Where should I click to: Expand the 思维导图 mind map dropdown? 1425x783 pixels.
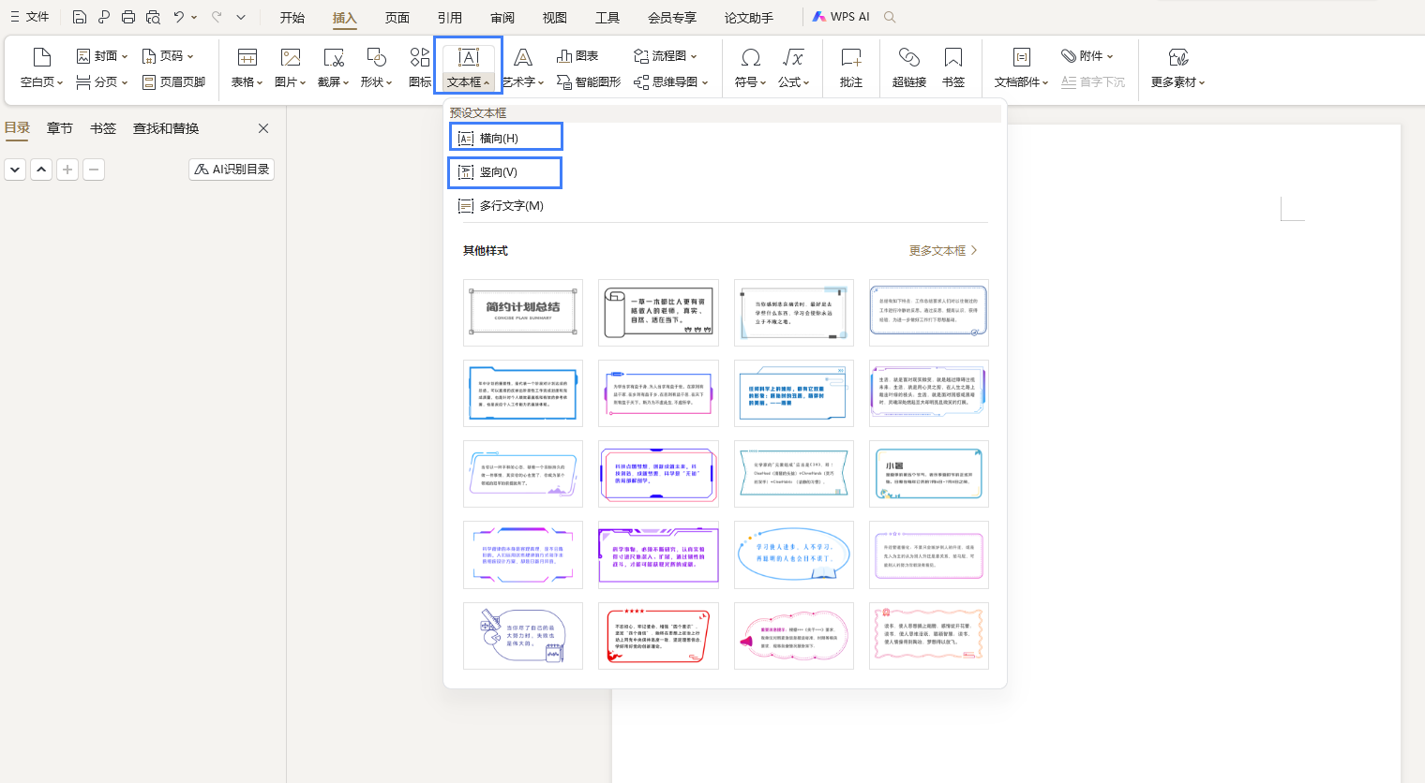point(670,82)
